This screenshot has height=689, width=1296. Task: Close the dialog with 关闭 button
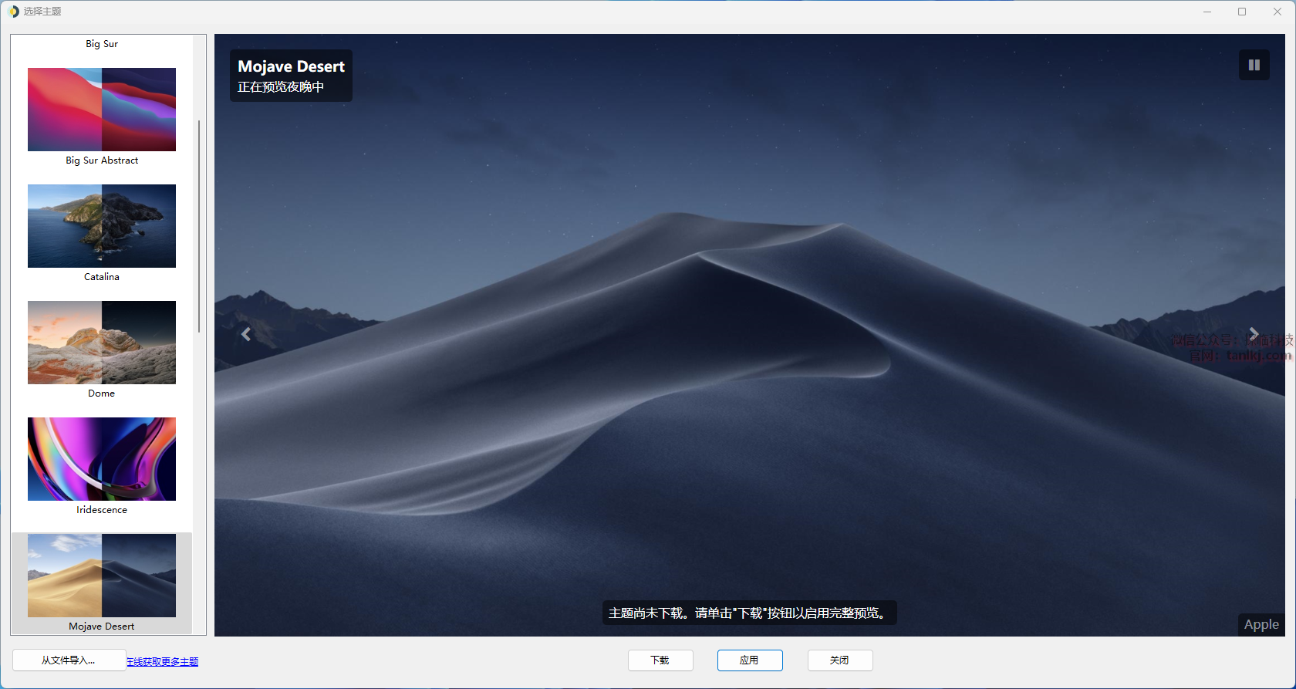[x=840, y=660]
